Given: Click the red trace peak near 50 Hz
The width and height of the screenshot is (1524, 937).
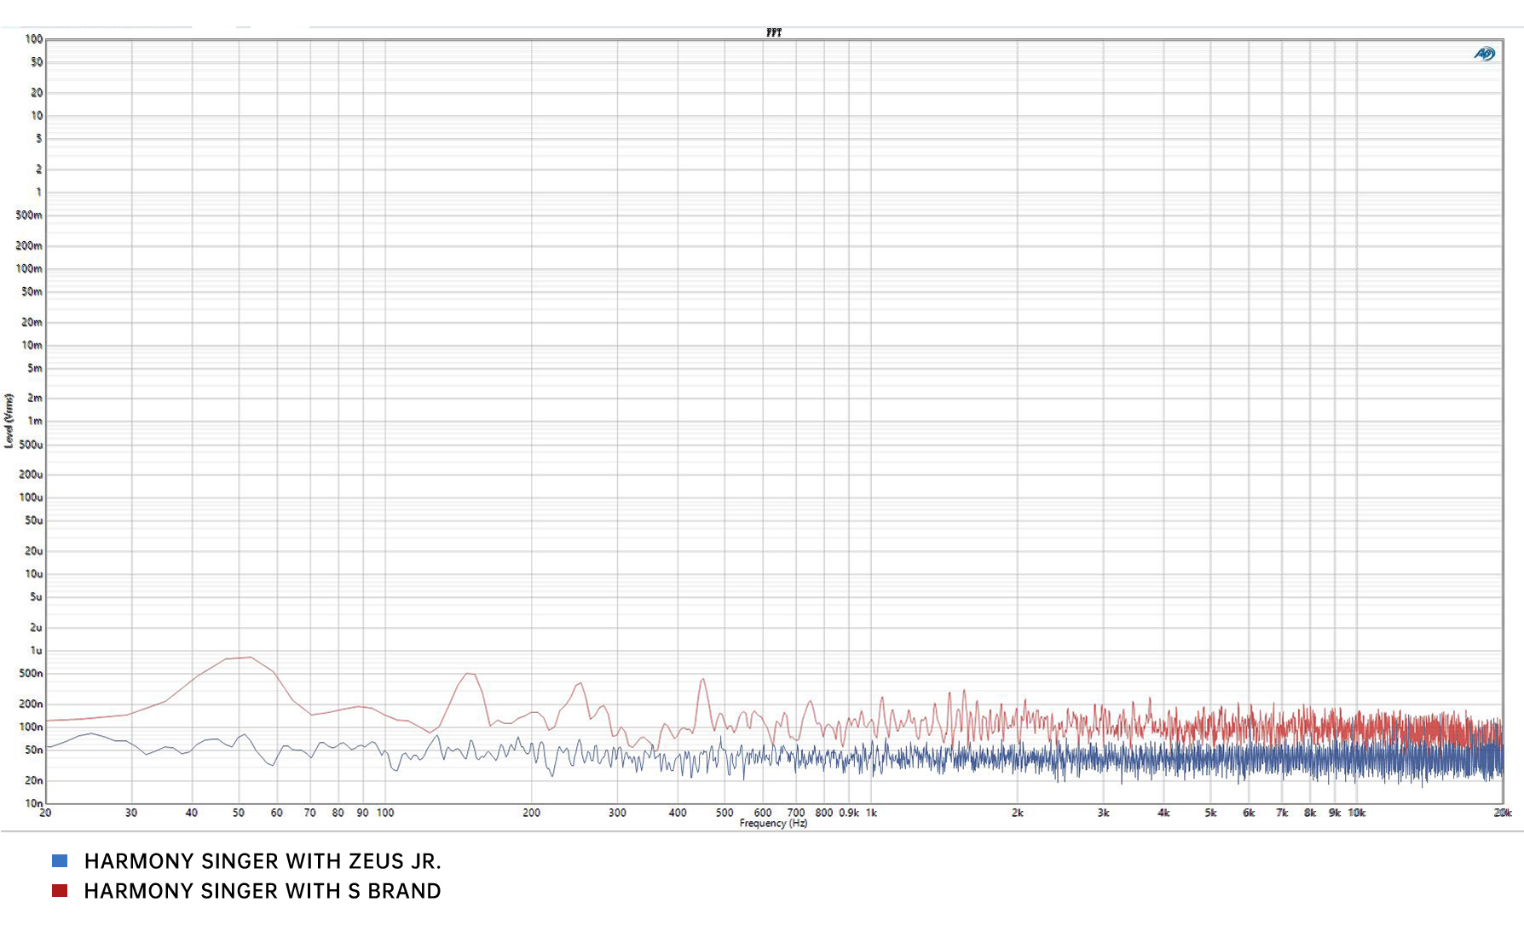Looking at the screenshot, I should pyautogui.click(x=248, y=657).
